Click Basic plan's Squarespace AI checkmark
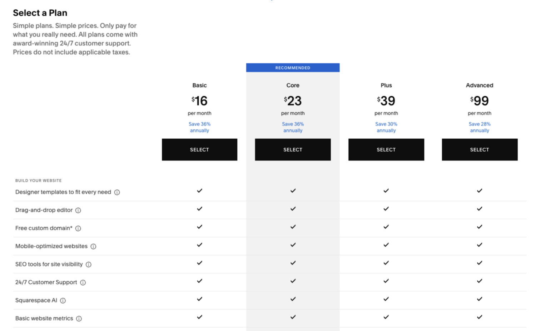This screenshot has height=331, width=541. pyautogui.click(x=199, y=299)
